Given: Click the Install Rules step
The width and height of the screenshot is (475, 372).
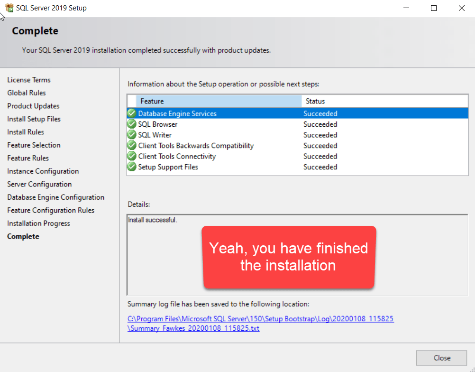Looking at the screenshot, I should (x=26, y=132).
